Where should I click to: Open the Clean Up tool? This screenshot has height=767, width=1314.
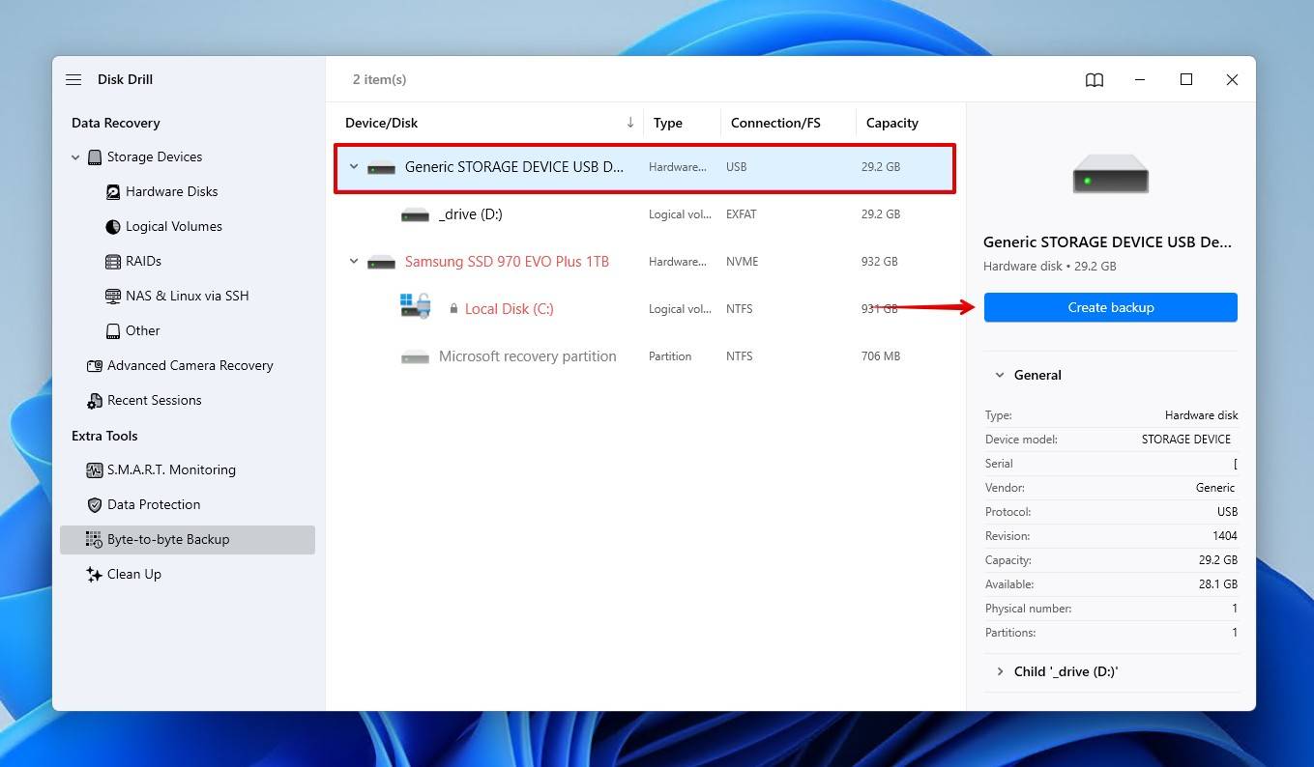(x=133, y=574)
